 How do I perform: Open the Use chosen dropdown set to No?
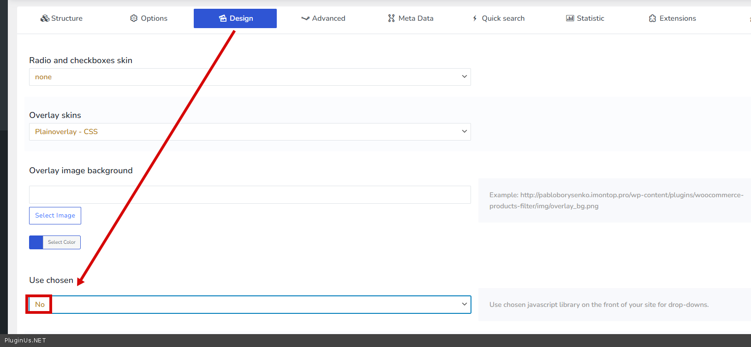pyautogui.click(x=249, y=305)
